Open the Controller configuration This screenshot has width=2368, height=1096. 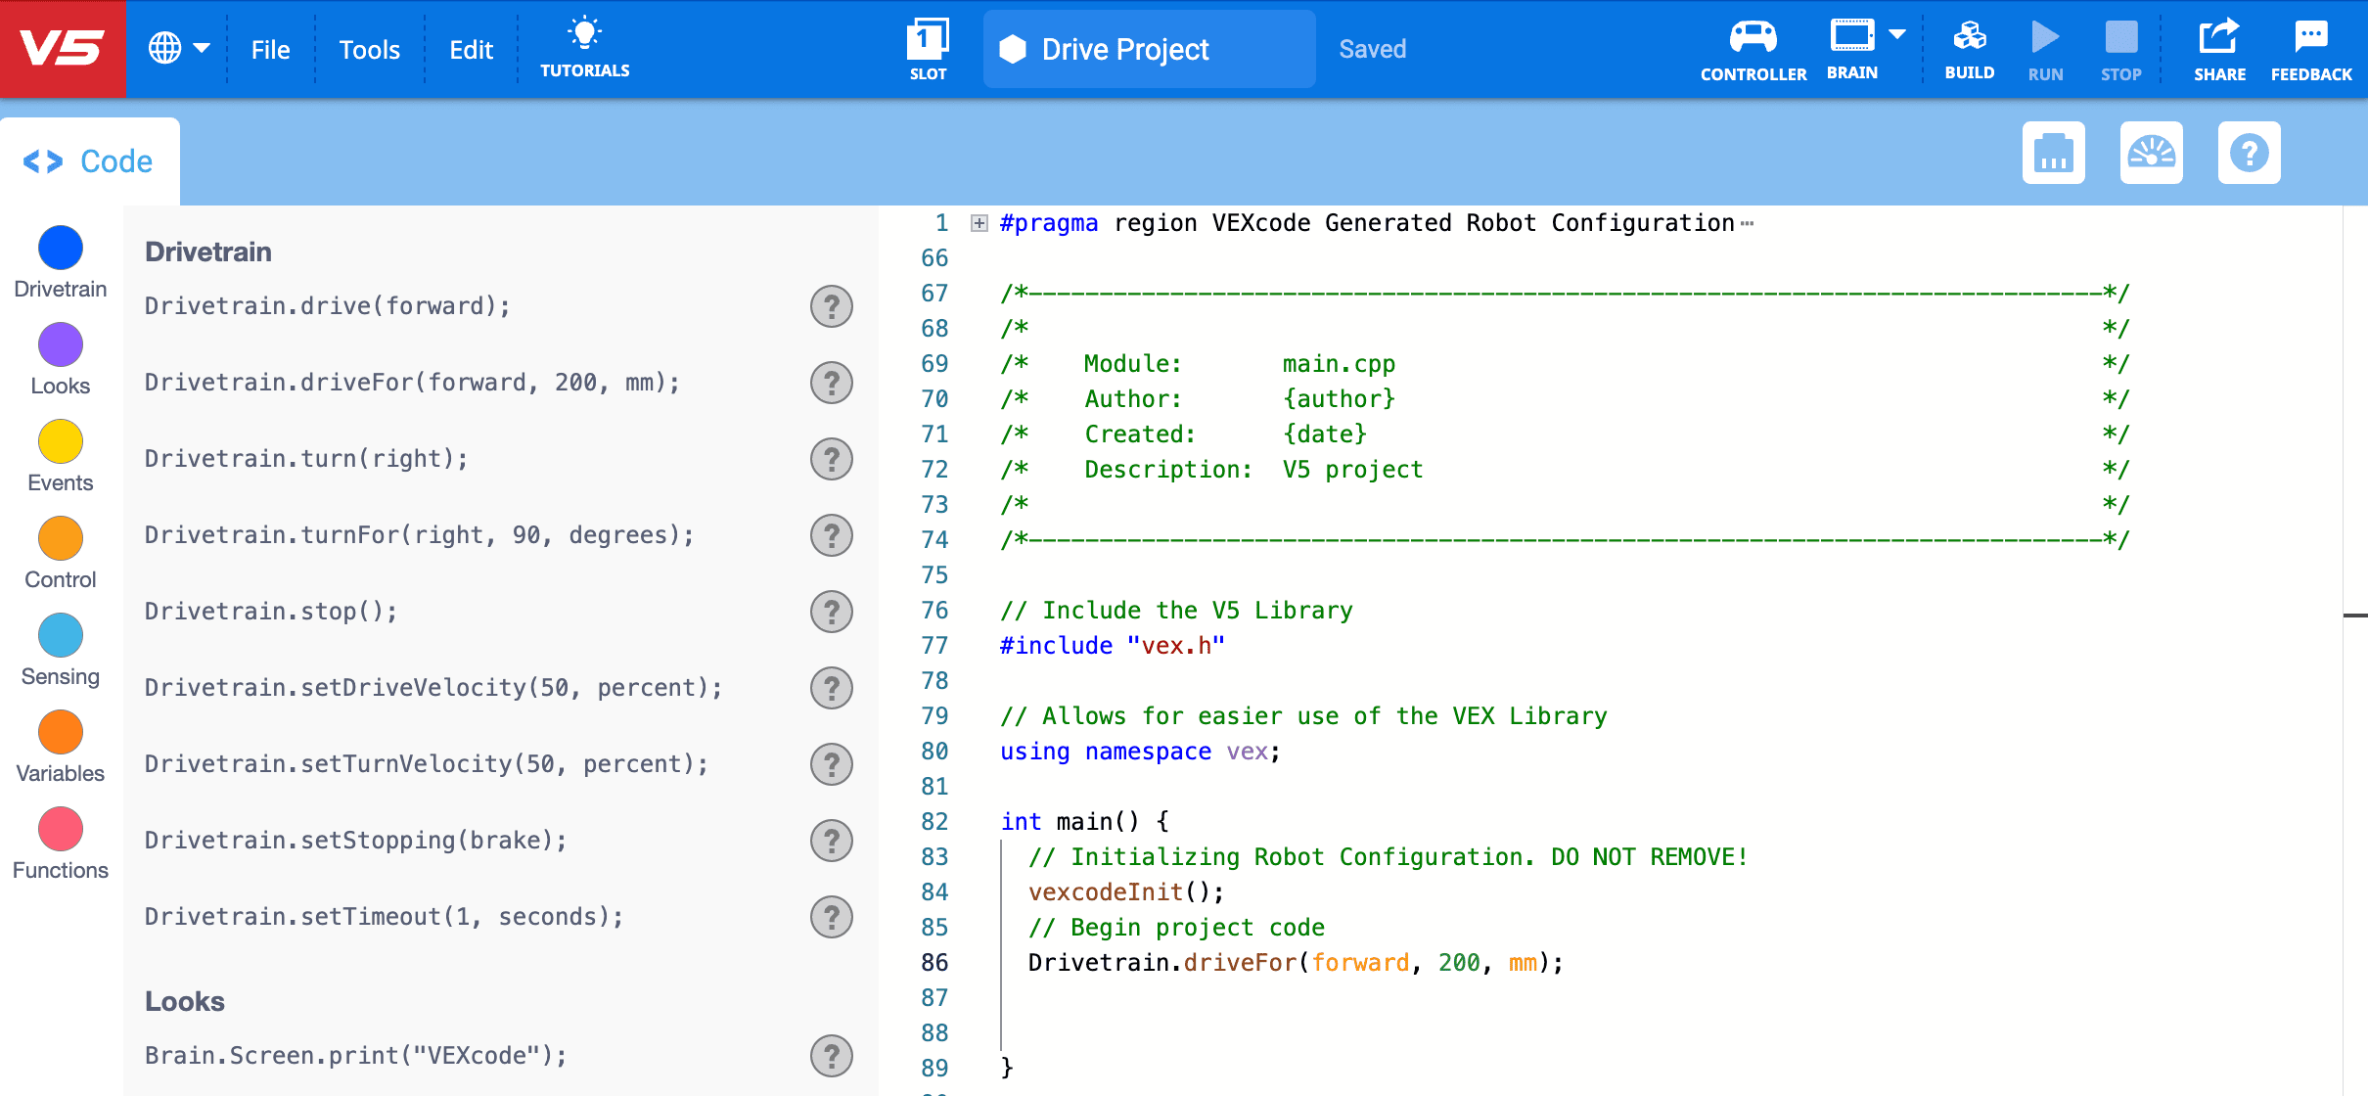click(1753, 46)
